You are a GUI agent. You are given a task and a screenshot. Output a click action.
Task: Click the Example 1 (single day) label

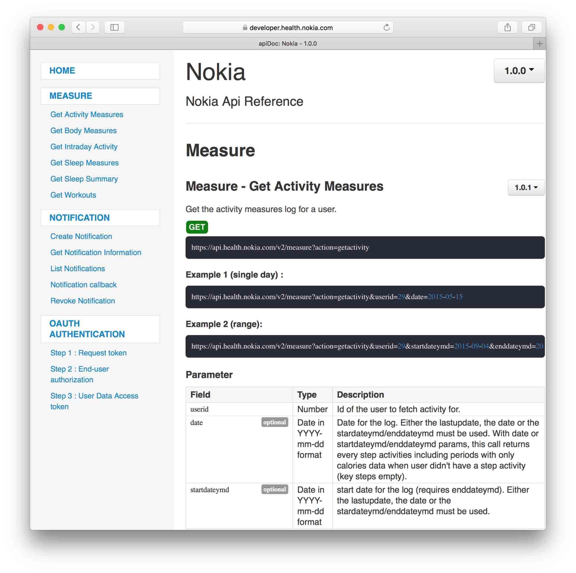234,275
